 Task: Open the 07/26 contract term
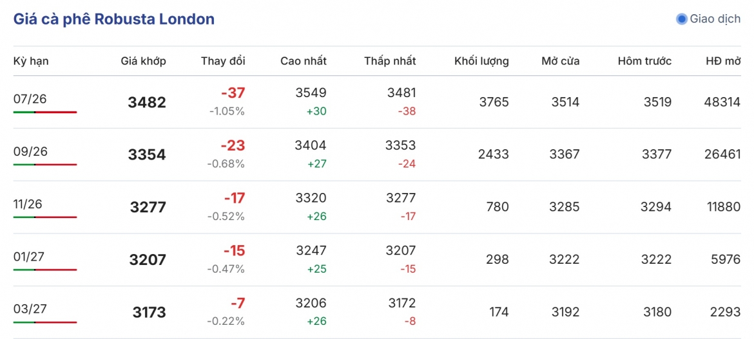coord(30,99)
